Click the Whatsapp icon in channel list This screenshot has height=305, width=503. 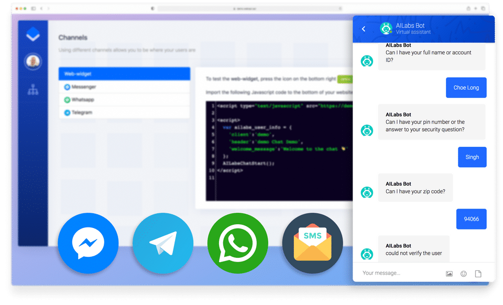coord(67,100)
